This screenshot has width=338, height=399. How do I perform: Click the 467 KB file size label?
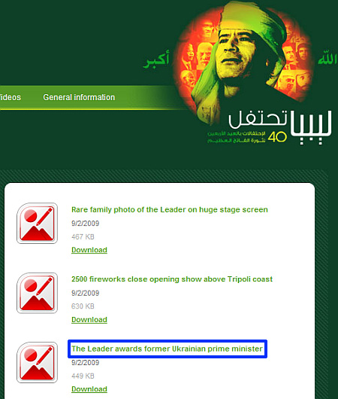(83, 237)
